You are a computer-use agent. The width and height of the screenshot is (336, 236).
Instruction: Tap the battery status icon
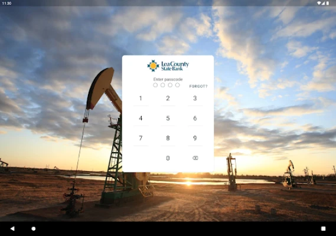point(328,3)
